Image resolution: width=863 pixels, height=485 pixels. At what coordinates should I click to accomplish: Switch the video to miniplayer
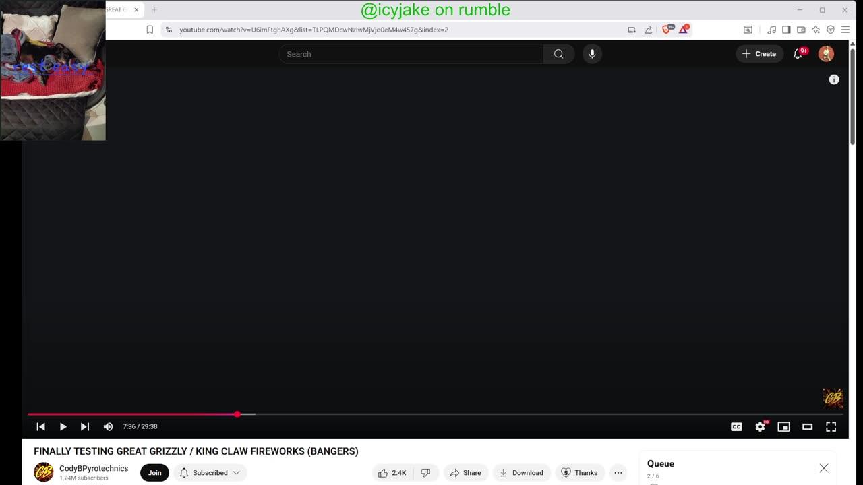click(x=783, y=426)
